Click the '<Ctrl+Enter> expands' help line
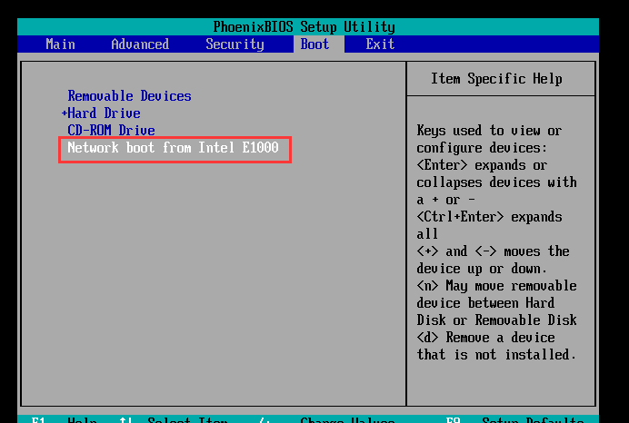This screenshot has height=423, width=629. pos(489,217)
